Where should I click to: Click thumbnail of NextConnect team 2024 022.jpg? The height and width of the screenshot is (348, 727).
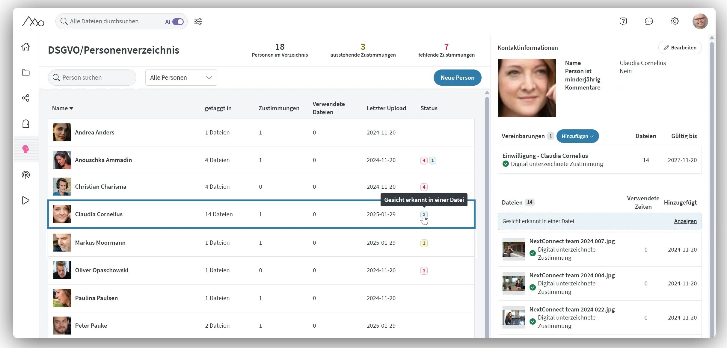[514, 317]
